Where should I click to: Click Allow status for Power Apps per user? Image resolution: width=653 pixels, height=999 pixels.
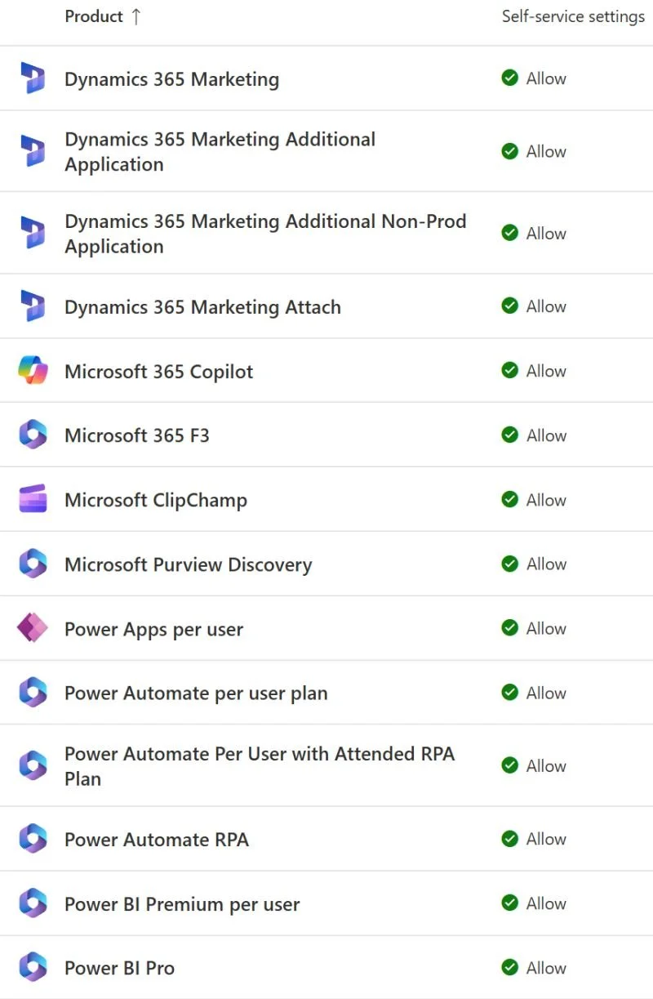545,628
